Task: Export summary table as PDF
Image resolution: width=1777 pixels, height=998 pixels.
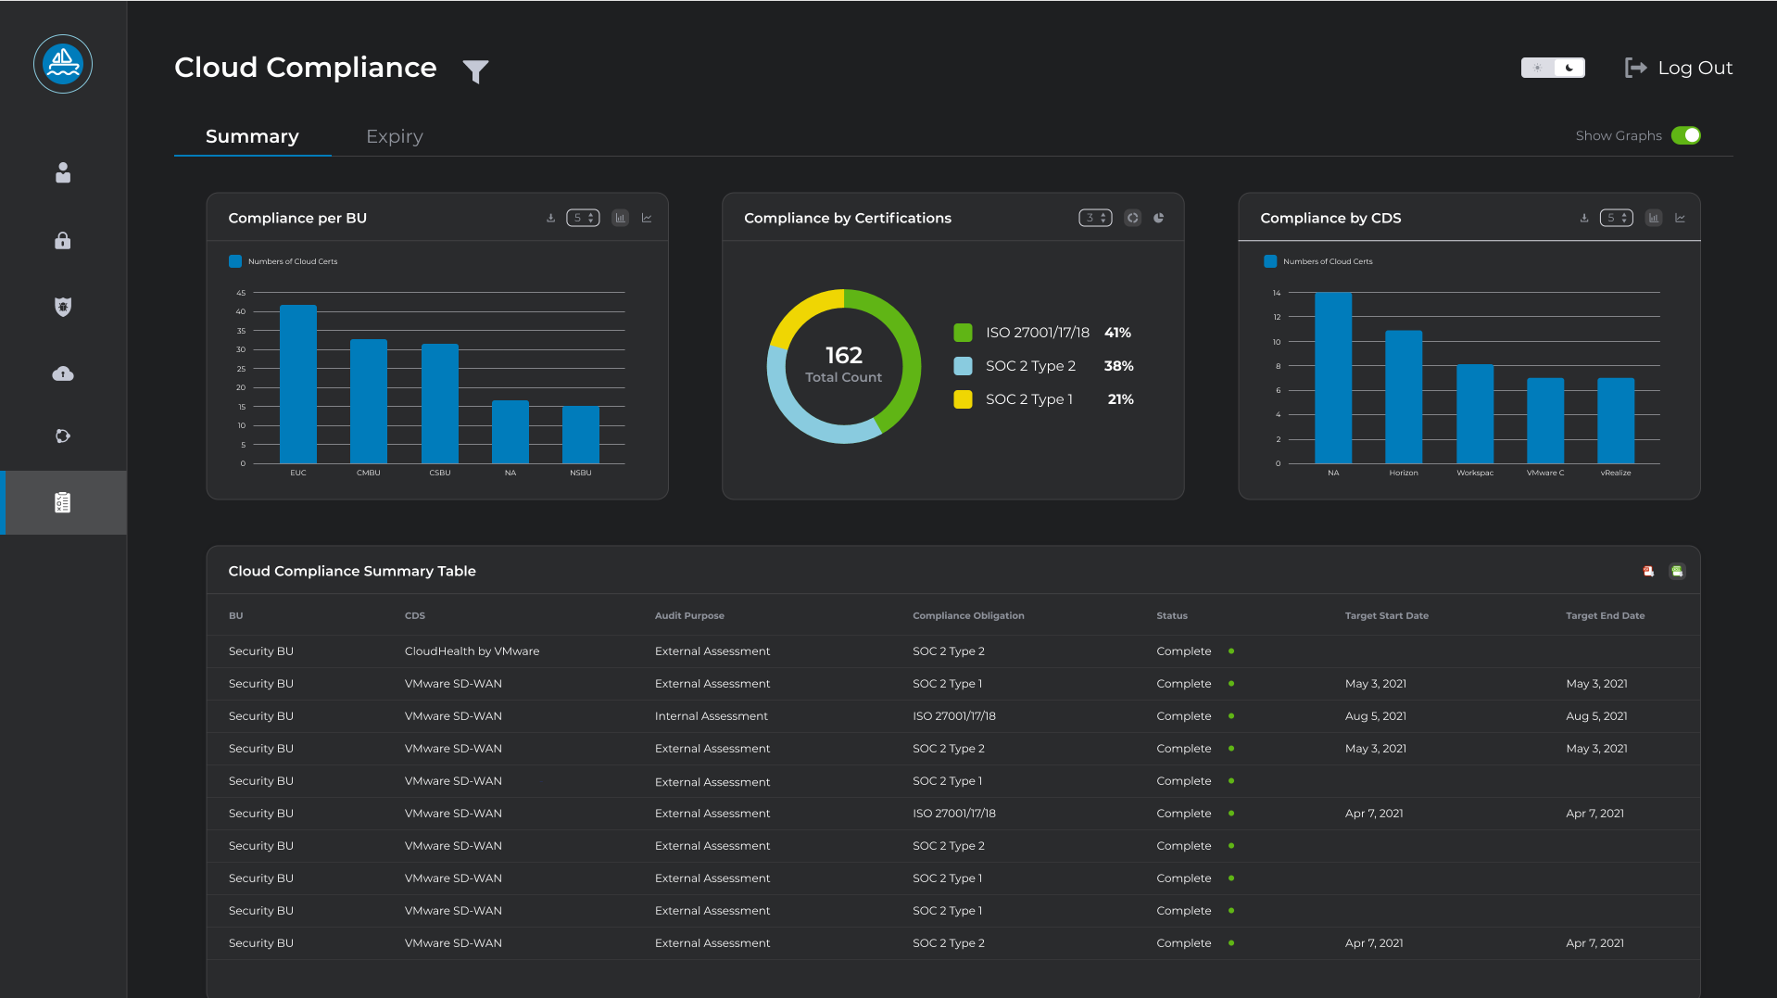Action: click(1648, 571)
